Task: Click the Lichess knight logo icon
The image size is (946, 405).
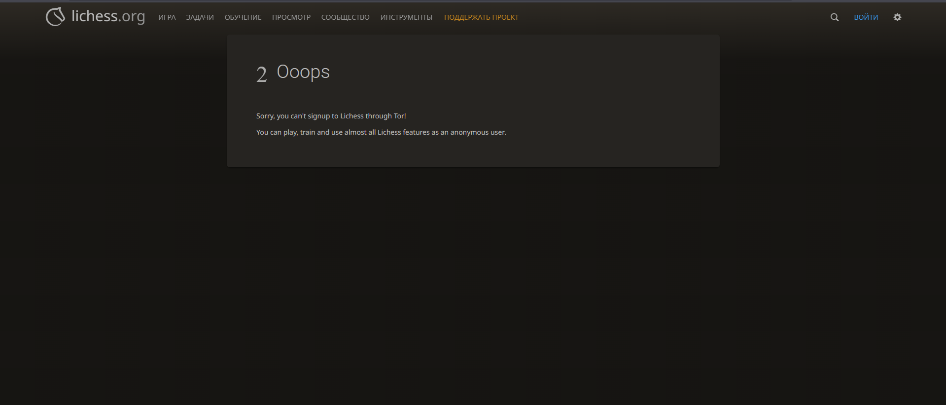Action: (x=55, y=17)
